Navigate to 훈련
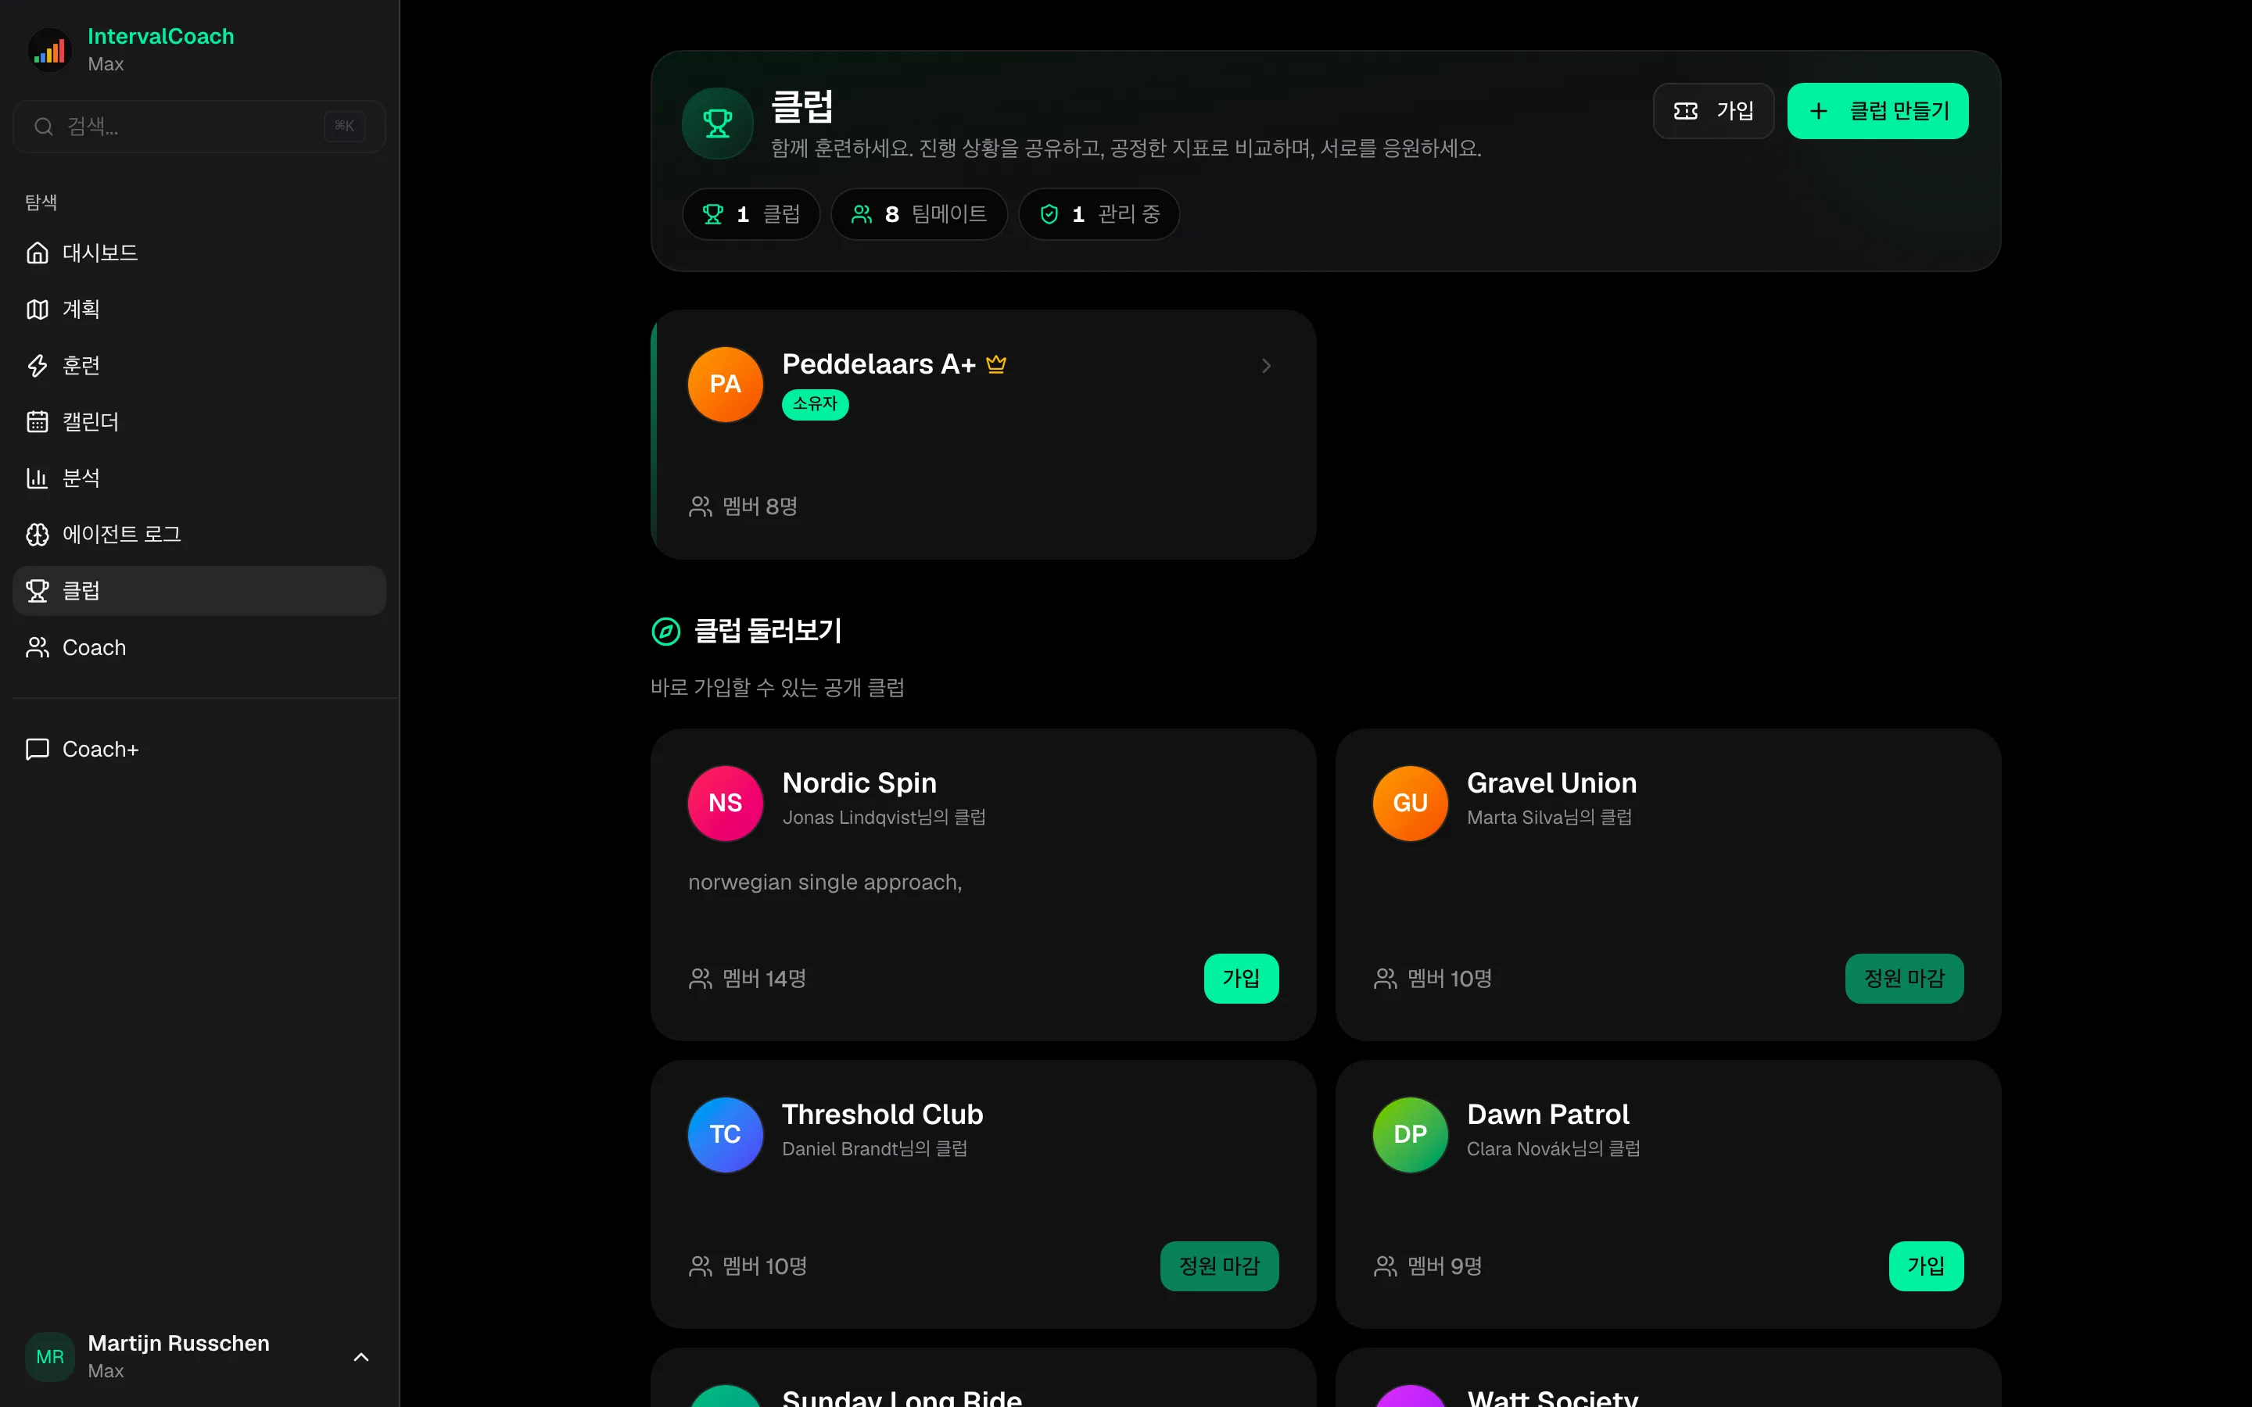 [199, 366]
